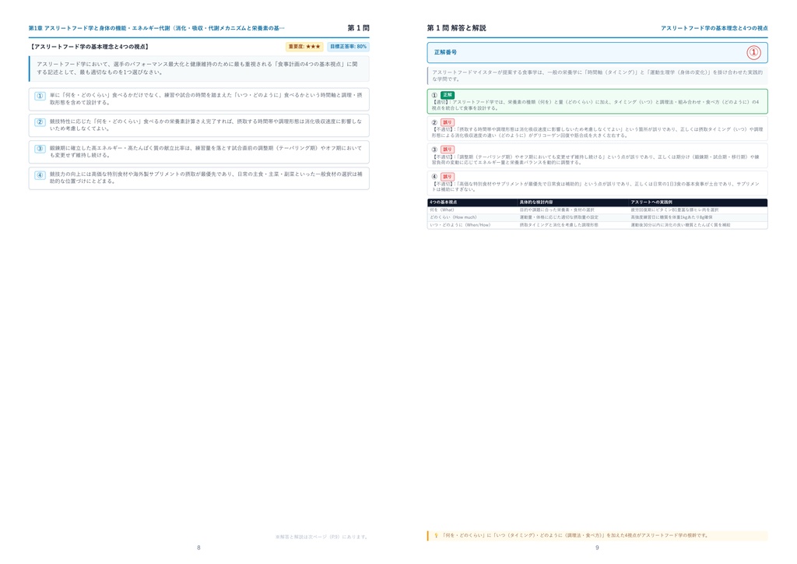Click the 具体的な検討内容 table column header
The width and height of the screenshot is (797, 564).
click(x=535, y=203)
